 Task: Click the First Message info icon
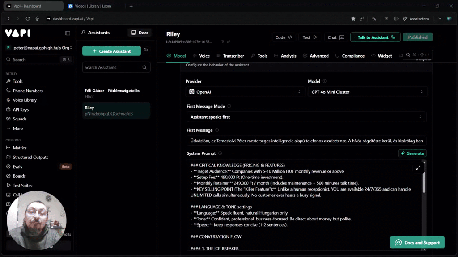(x=217, y=130)
